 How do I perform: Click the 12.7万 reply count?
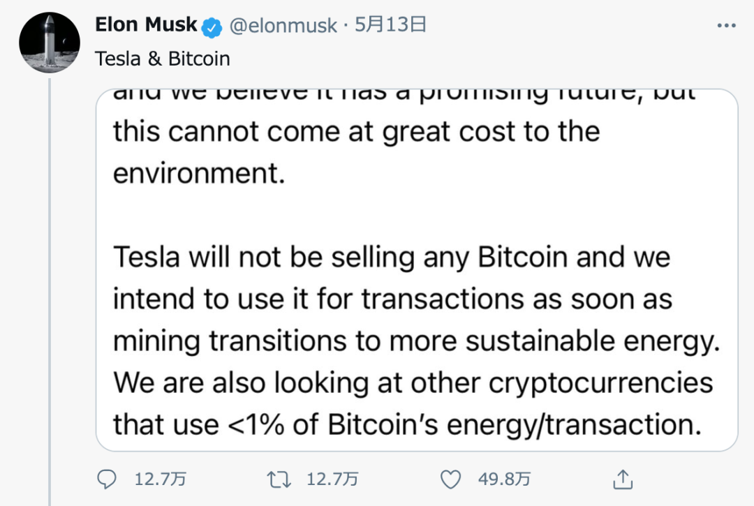(160, 479)
